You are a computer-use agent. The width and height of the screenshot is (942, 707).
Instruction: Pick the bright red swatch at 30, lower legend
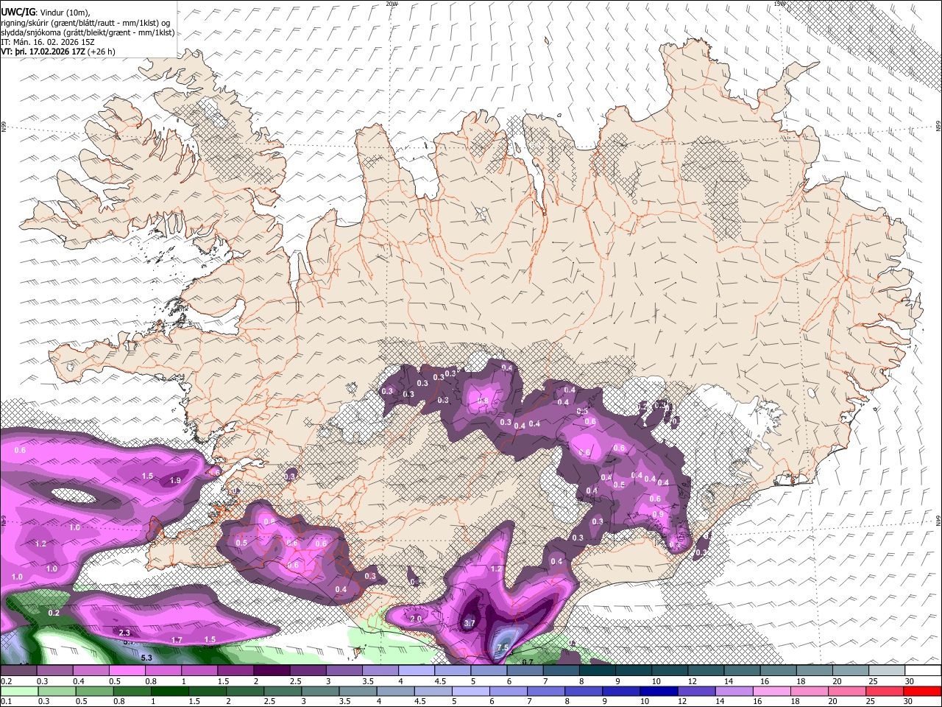tap(923, 691)
